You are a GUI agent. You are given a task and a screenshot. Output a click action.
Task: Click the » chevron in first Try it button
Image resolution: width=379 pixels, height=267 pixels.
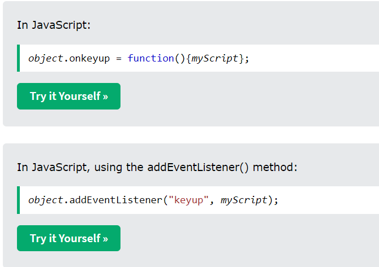(x=105, y=97)
